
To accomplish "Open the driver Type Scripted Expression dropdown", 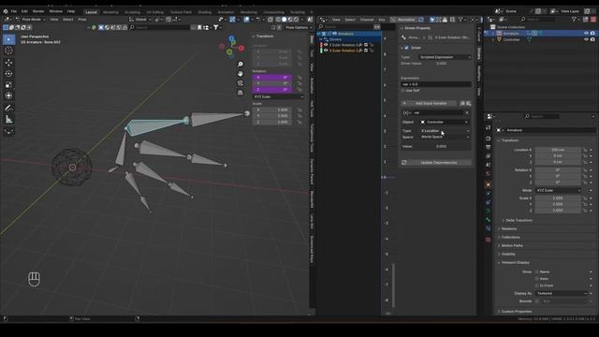I will click(x=446, y=57).
